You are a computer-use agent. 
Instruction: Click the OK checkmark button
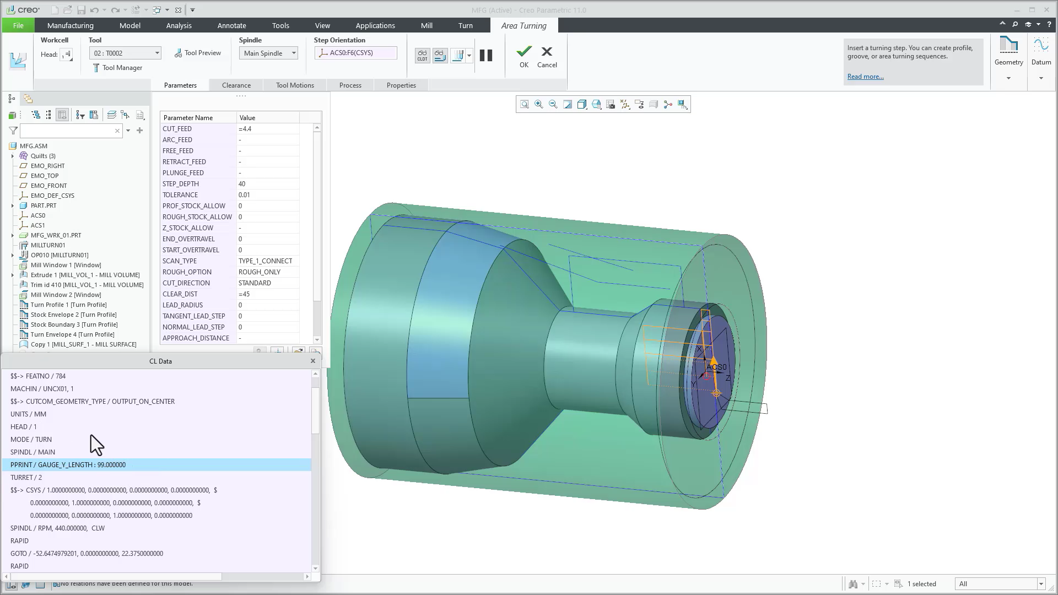pyautogui.click(x=523, y=56)
